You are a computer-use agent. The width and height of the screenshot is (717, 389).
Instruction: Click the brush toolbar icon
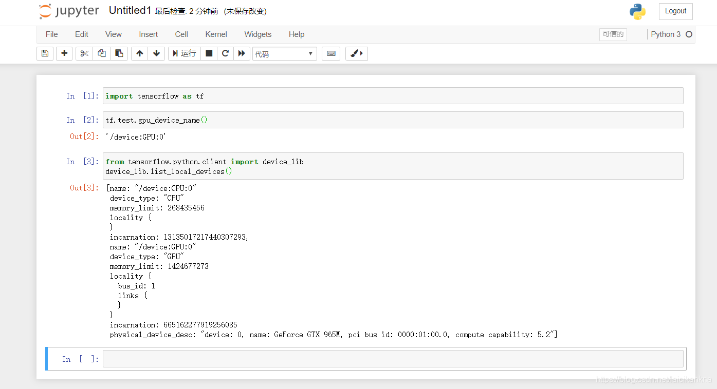357,53
